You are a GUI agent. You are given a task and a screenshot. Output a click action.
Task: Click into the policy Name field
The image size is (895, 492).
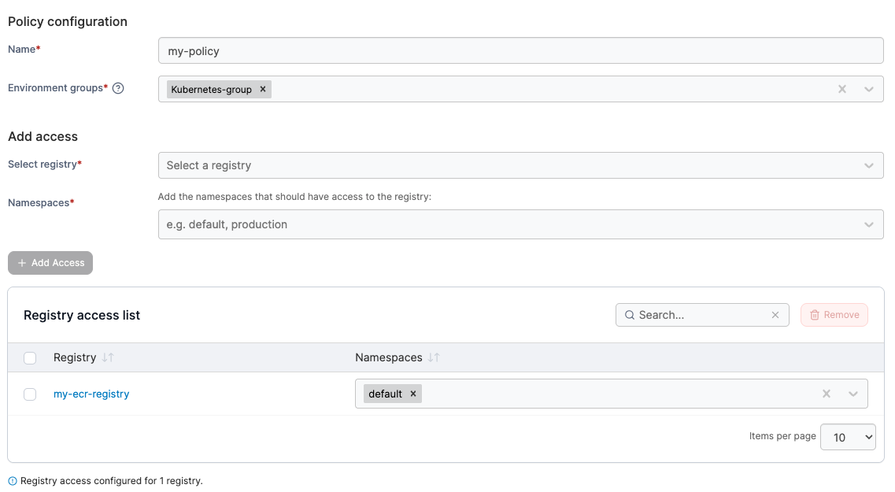coord(520,51)
